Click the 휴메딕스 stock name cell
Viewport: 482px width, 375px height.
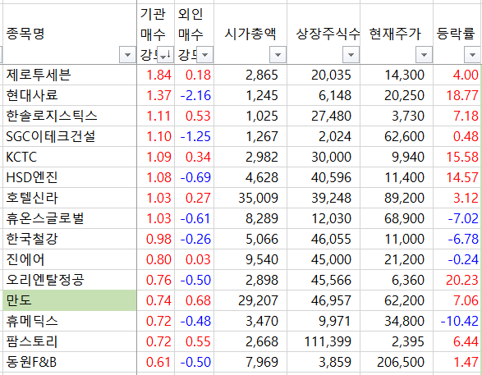[70, 321]
